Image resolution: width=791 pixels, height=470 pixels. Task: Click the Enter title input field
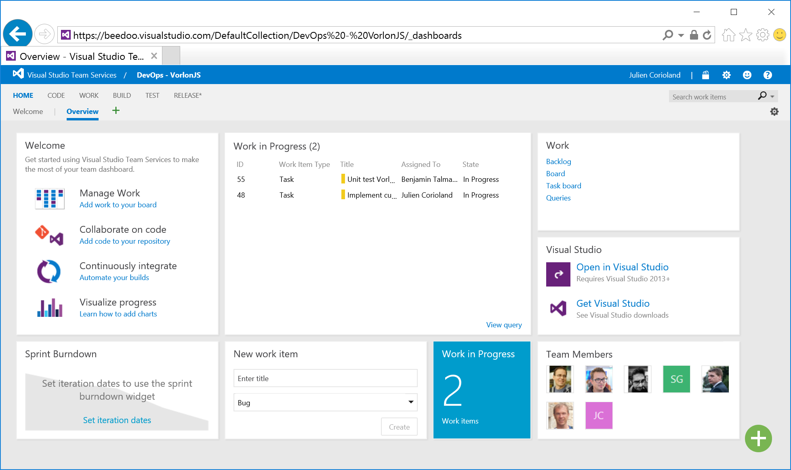click(x=325, y=378)
